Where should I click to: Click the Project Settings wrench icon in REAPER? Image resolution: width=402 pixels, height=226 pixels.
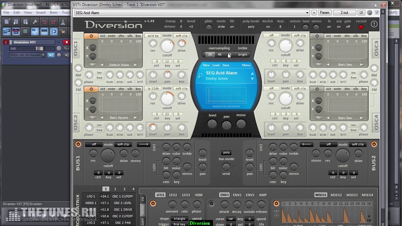[x=35, y=22]
